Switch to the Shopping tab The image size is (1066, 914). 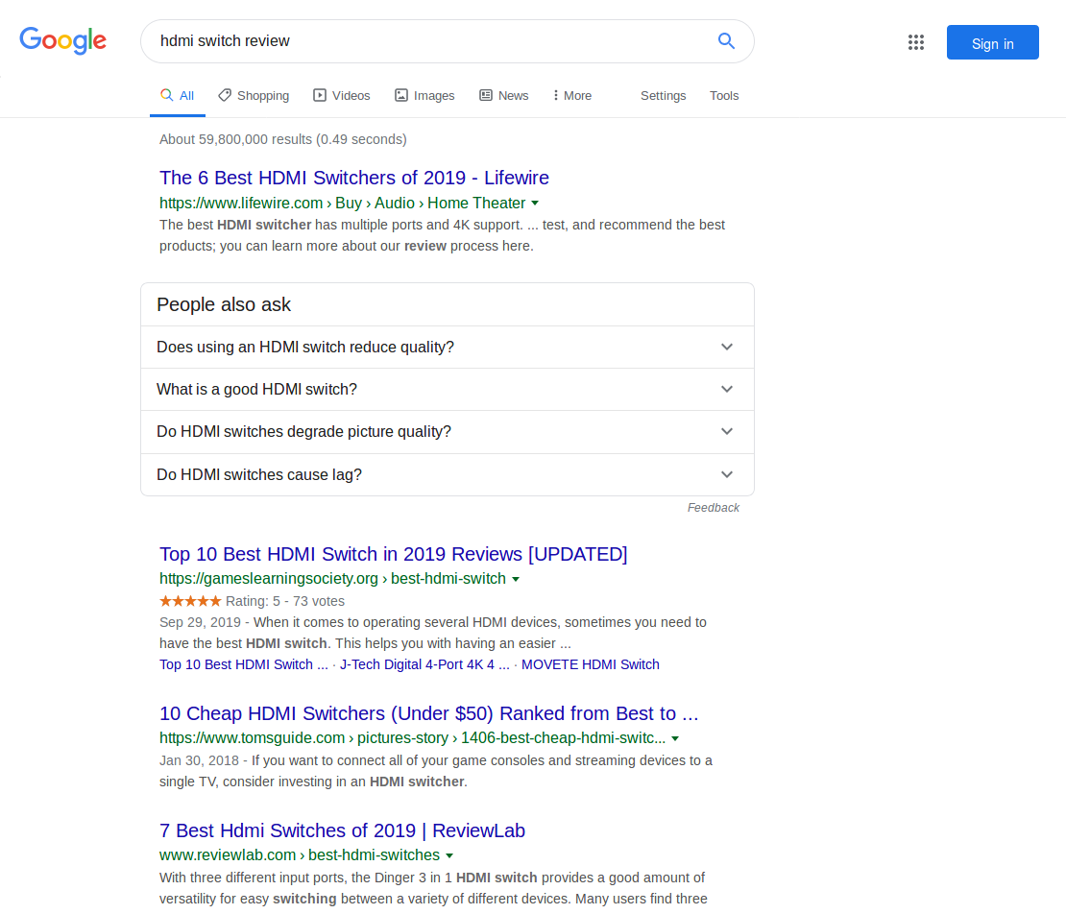click(254, 96)
